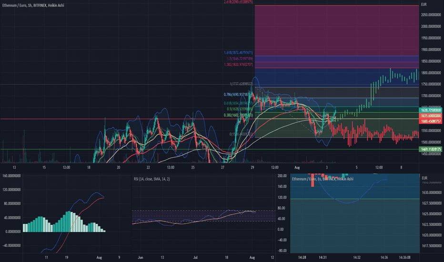Click the 5 date on main time axis

click(356, 167)
